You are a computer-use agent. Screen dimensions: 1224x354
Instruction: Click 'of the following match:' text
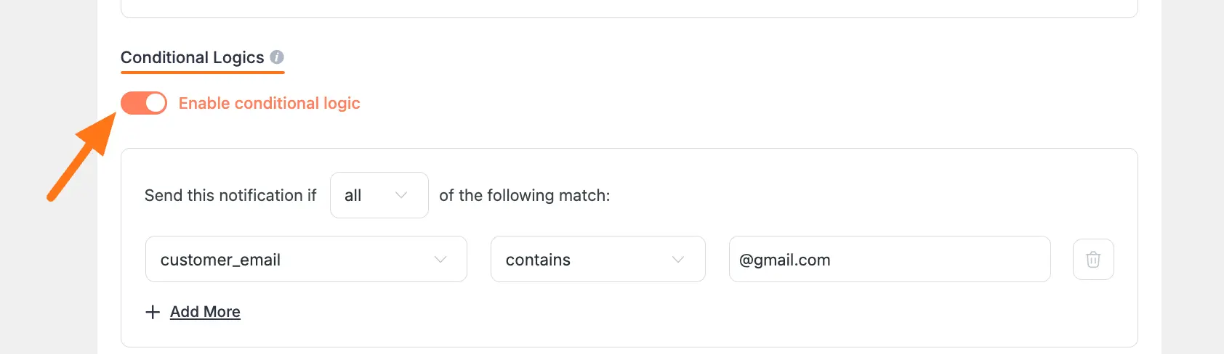click(x=524, y=195)
